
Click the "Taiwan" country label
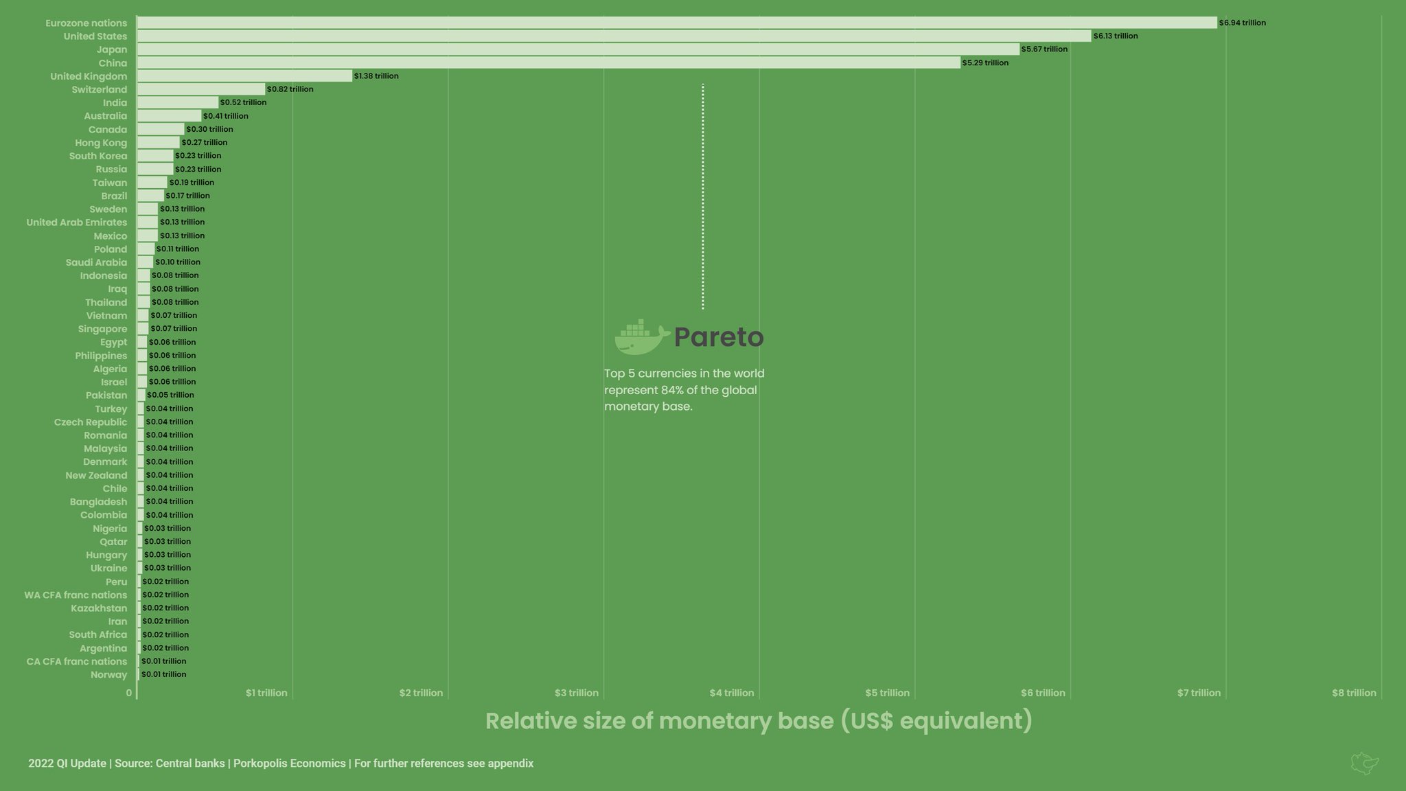tap(110, 183)
